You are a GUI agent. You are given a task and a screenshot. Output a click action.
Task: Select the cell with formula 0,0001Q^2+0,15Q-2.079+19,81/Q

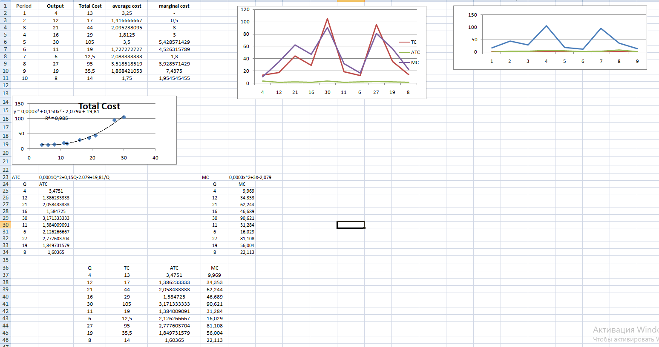[x=74, y=177]
